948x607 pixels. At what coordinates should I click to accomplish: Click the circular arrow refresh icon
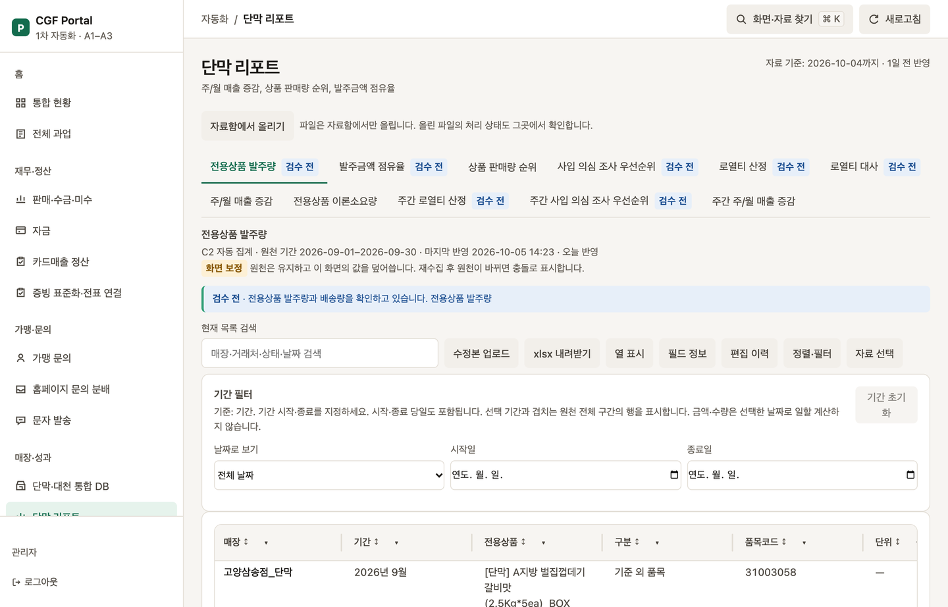(x=874, y=19)
